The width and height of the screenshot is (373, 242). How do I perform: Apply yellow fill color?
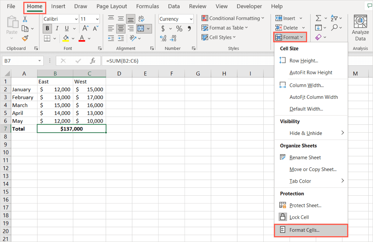(x=66, y=38)
